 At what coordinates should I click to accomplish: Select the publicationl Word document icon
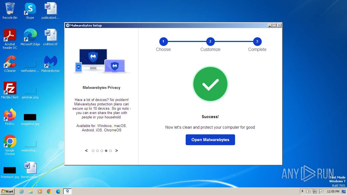[50, 11]
